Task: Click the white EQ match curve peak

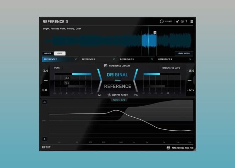Action: point(116,110)
